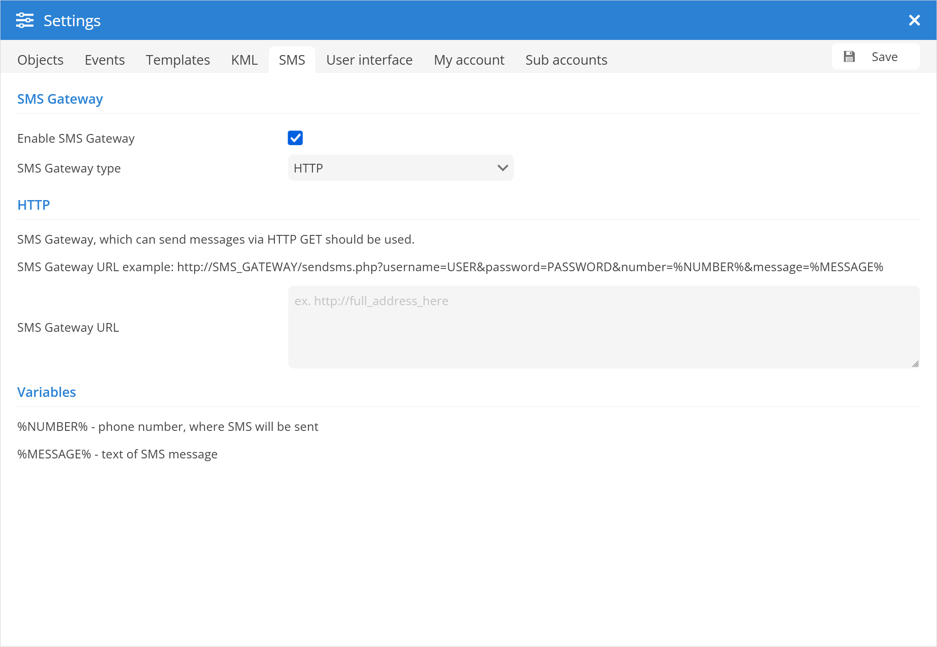The width and height of the screenshot is (937, 647).
Task: Select the SMS tab
Action: [292, 60]
